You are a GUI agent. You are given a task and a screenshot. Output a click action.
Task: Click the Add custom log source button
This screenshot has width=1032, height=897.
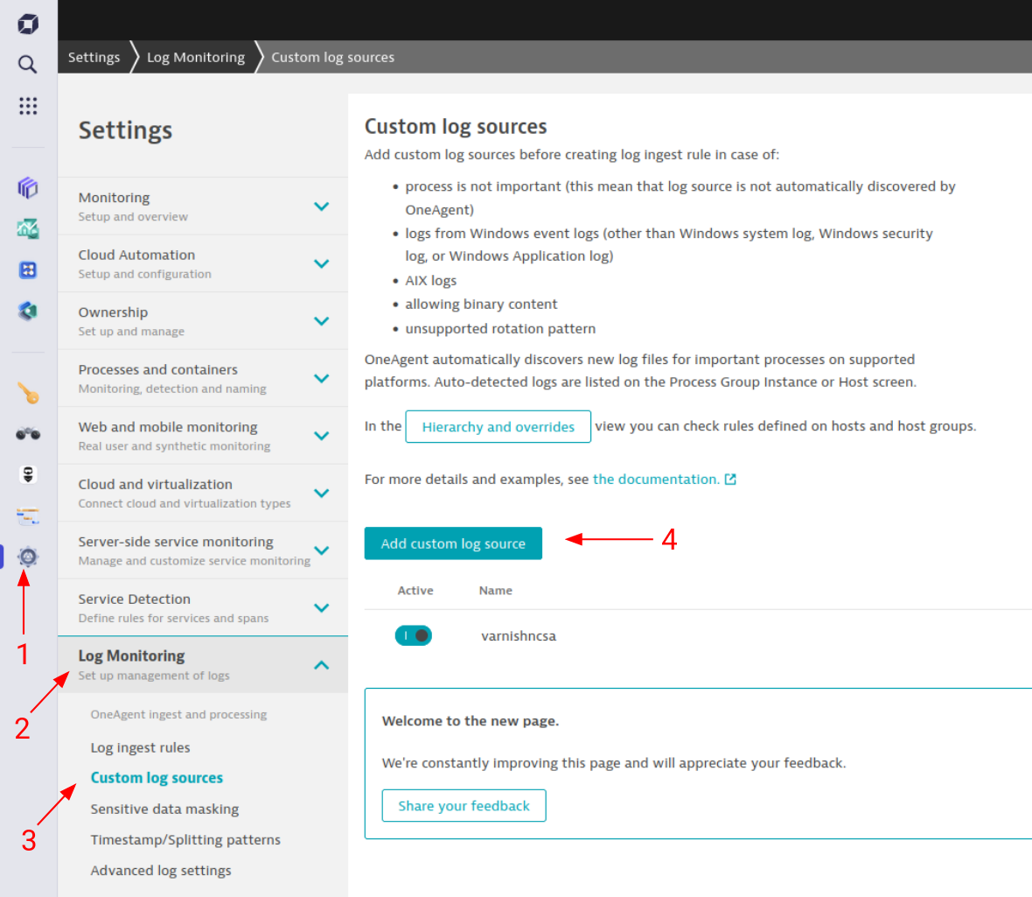pyautogui.click(x=454, y=543)
